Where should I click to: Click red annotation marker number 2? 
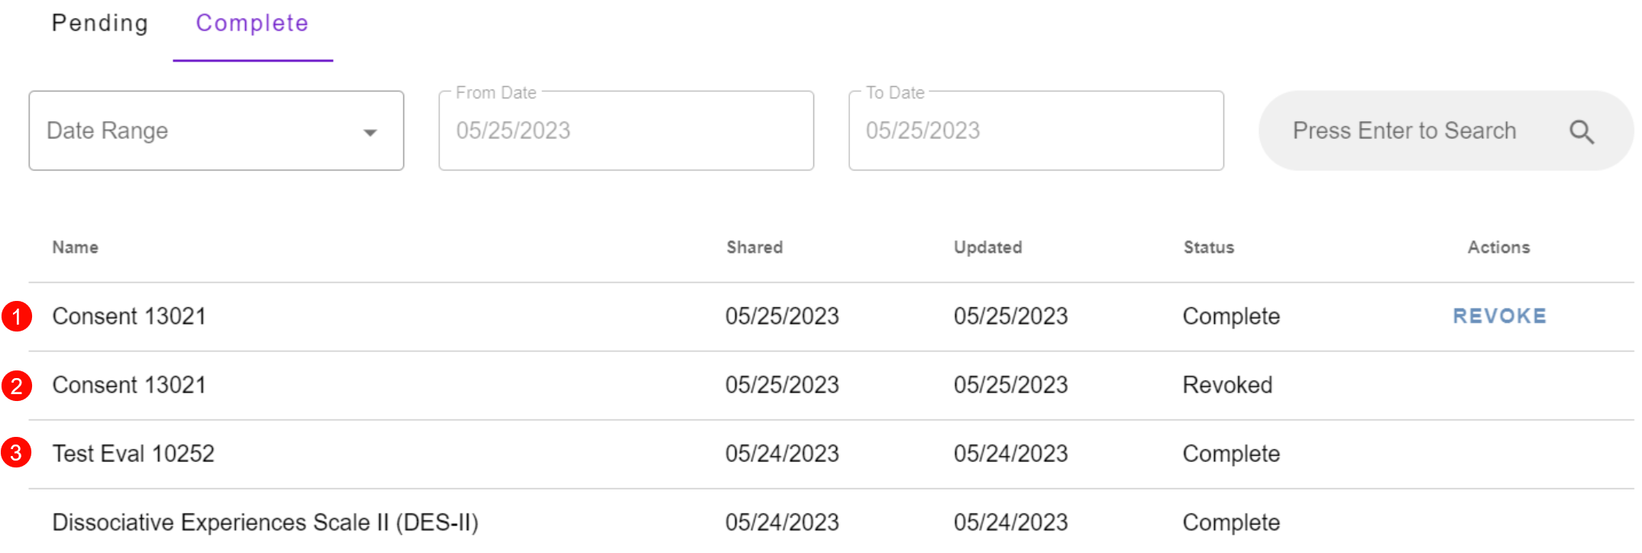pos(17,386)
